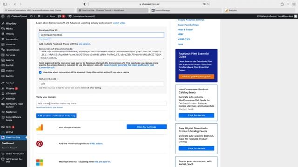The height and width of the screenshot is (167, 298).
Task: Open the comments bubble in admin bar
Action: tap(40, 16)
